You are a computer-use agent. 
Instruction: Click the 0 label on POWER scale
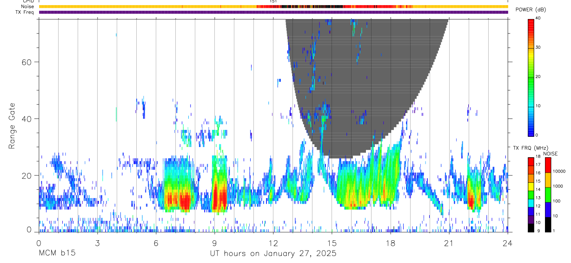tap(537, 135)
